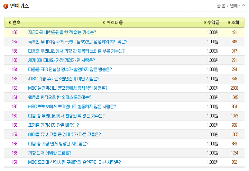Click the red arrow icon beside 연예퀴즈 title
The width and height of the screenshot is (249, 171).
(x=6, y=6)
